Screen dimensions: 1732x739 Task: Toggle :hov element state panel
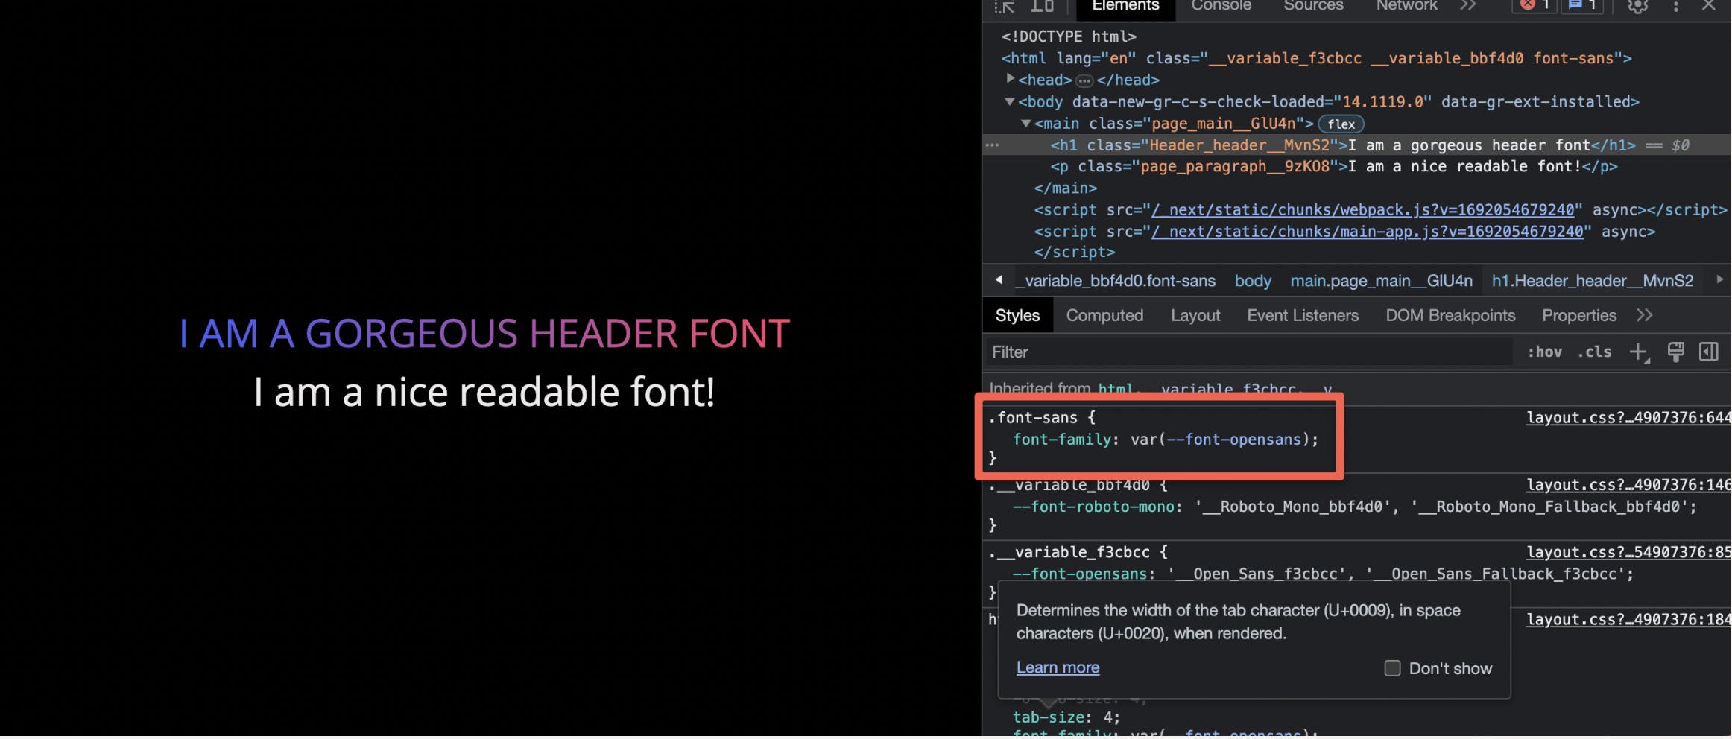pyautogui.click(x=1544, y=352)
